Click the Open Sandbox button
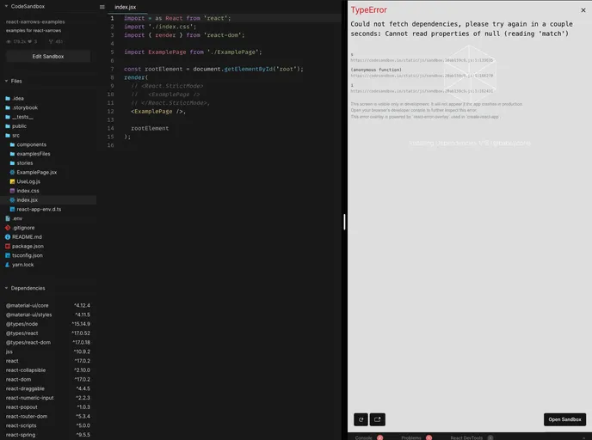Image resolution: width=592 pixels, height=440 pixels. (x=564, y=419)
